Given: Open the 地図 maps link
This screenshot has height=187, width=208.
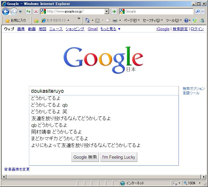Looking at the screenshot, I should [42, 29].
